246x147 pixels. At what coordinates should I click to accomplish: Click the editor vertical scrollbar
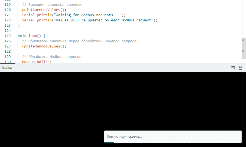point(244,49)
